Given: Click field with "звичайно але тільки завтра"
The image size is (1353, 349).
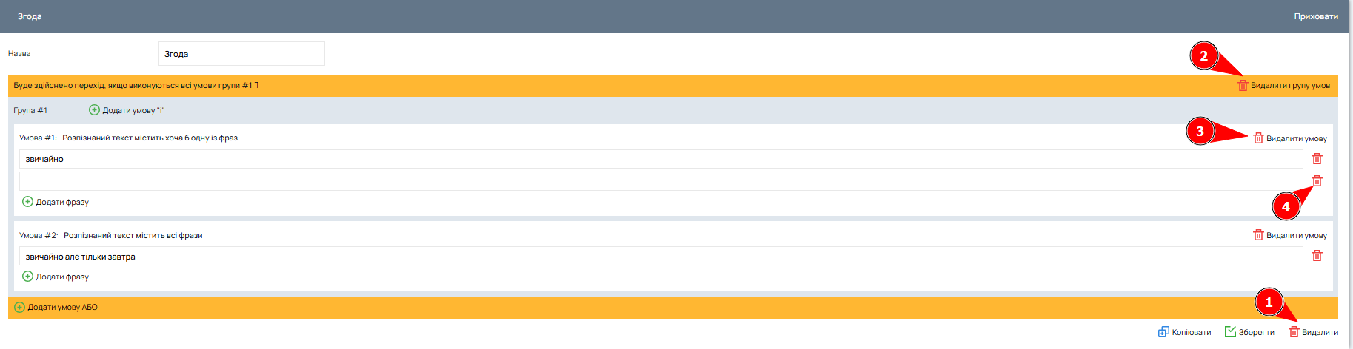Looking at the screenshot, I should tap(659, 257).
